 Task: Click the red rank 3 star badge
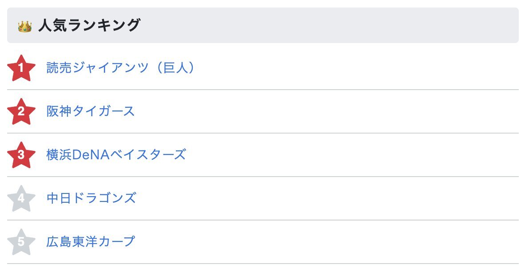21,155
